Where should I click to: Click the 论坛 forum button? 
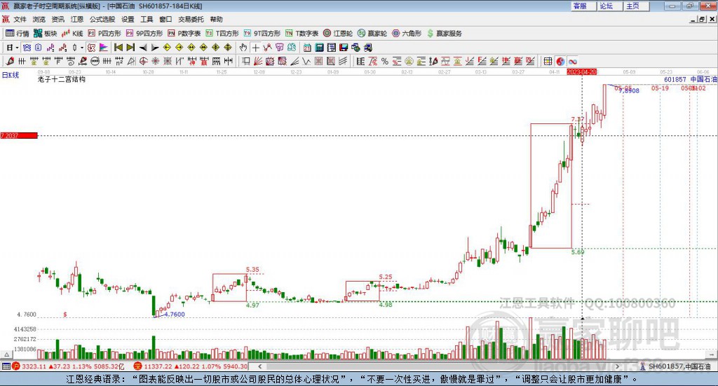coord(609,6)
